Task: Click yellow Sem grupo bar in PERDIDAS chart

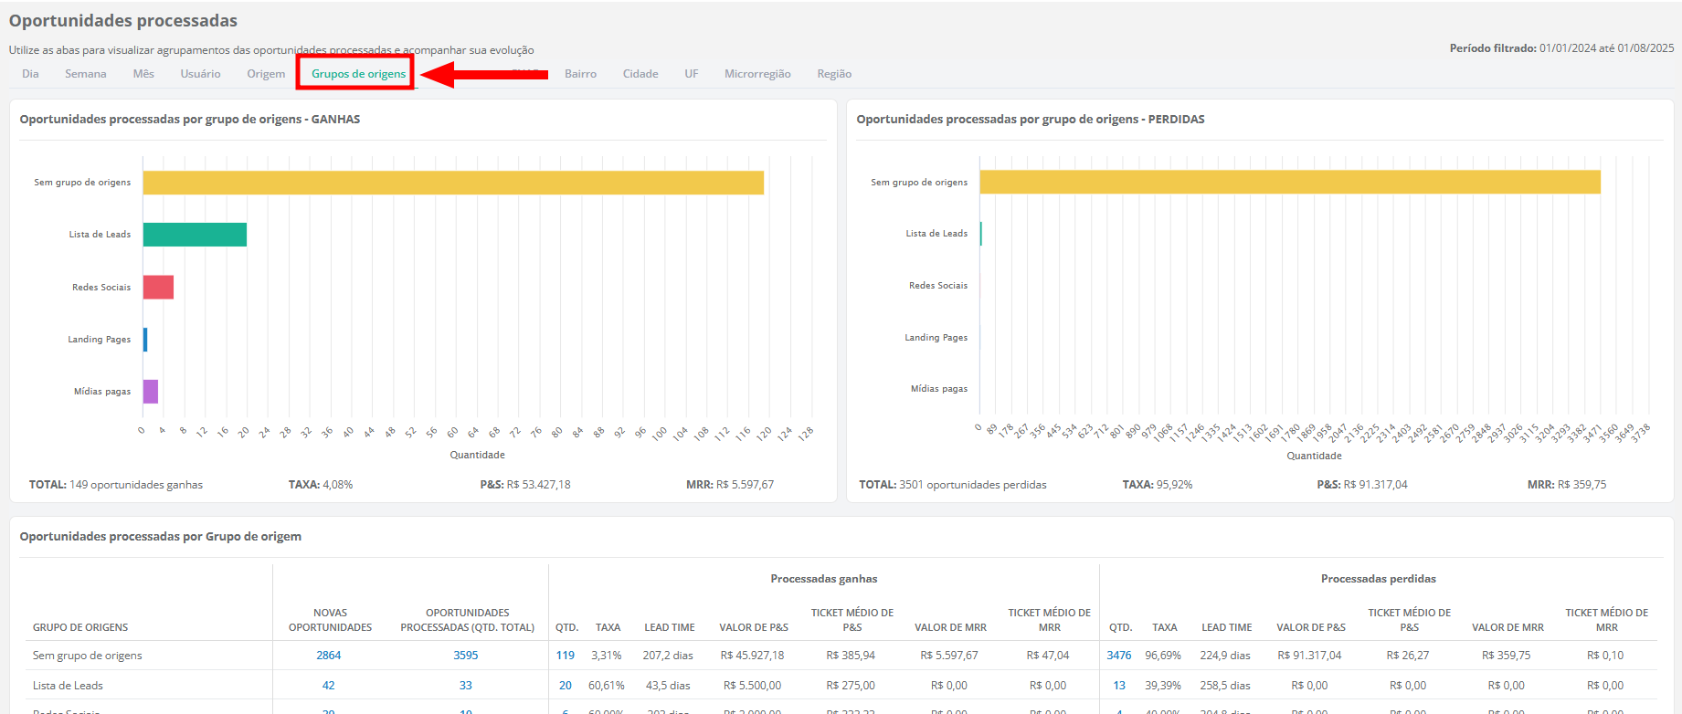Action: tap(1289, 182)
